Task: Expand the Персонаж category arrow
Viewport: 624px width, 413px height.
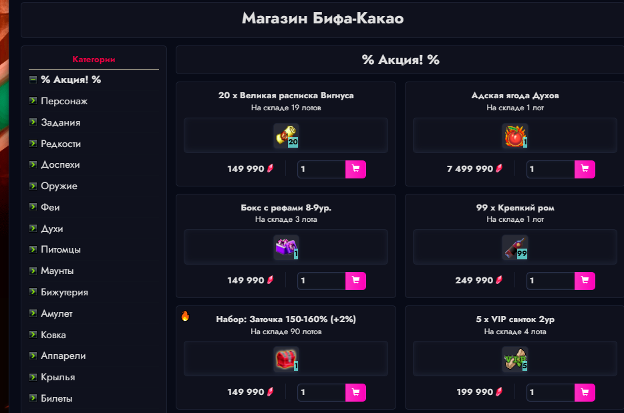Action: pyautogui.click(x=33, y=101)
